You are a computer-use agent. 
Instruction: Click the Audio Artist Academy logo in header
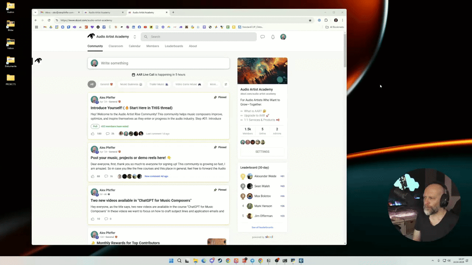(91, 36)
